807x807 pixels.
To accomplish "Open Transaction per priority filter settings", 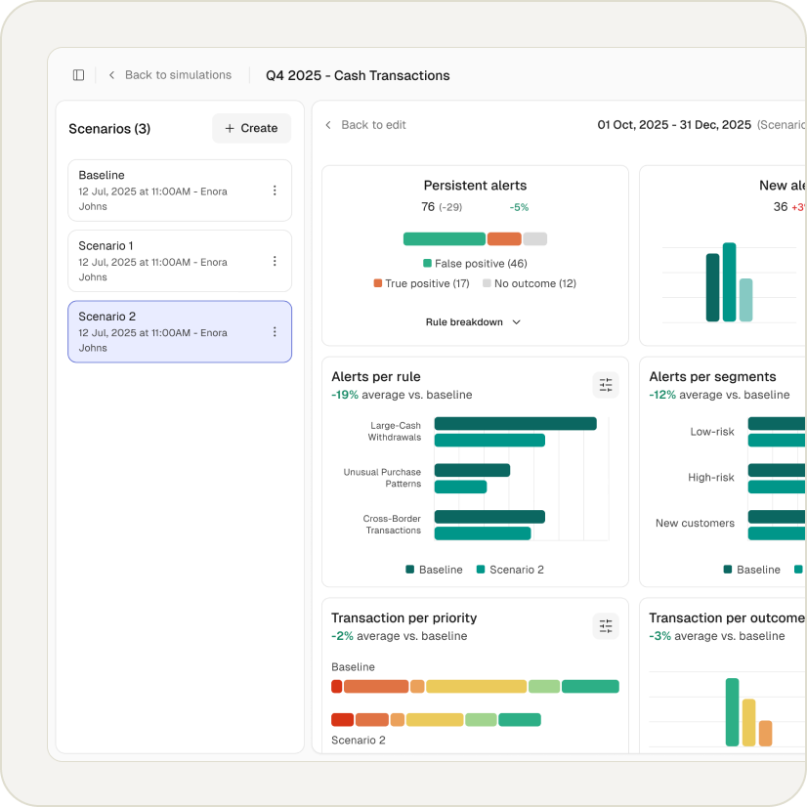I will click(x=606, y=626).
